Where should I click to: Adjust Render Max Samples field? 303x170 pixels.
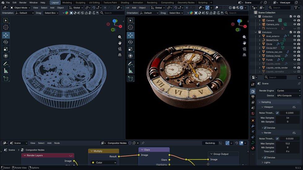pyautogui.click(x=288, y=143)
